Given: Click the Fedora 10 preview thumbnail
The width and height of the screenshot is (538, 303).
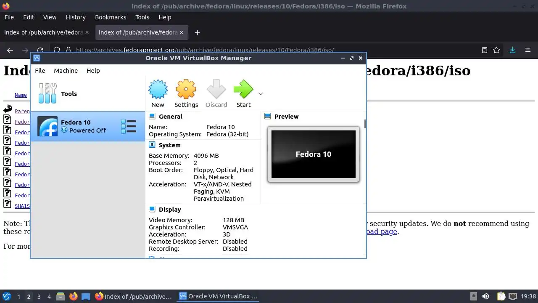Looking at the screenshot, I should [x=314, y=154].
